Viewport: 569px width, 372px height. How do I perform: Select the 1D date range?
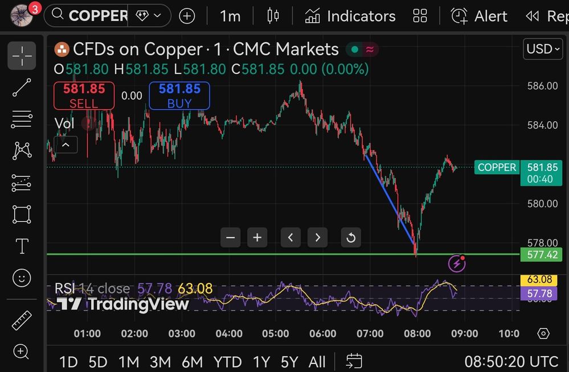[x=68, y=362]
